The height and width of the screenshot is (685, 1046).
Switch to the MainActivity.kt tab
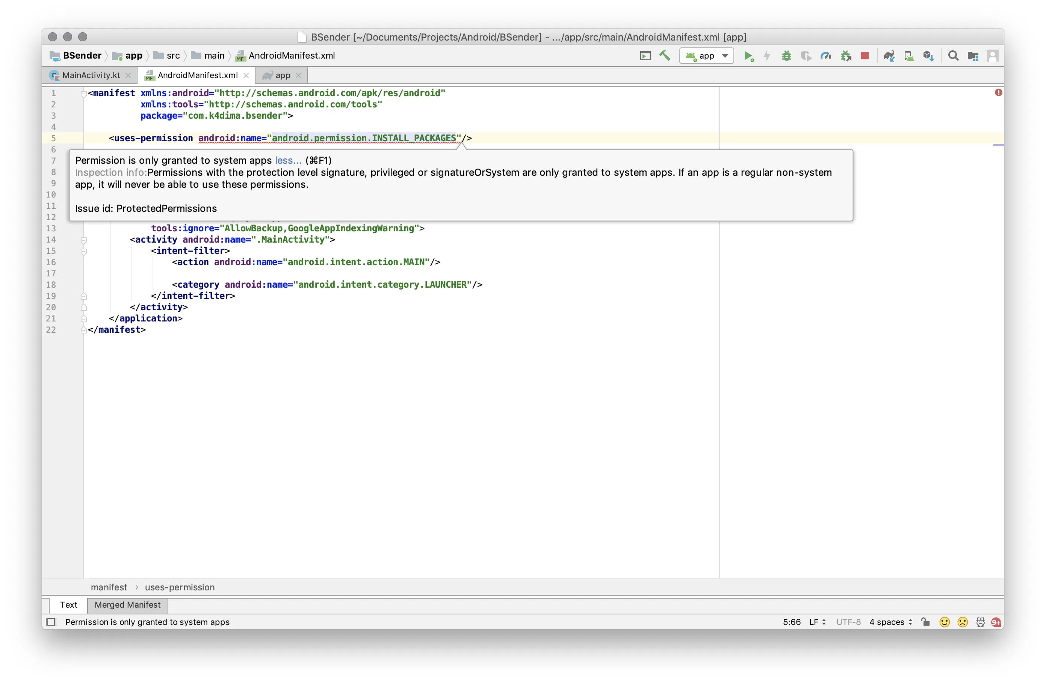coord(91,75)
